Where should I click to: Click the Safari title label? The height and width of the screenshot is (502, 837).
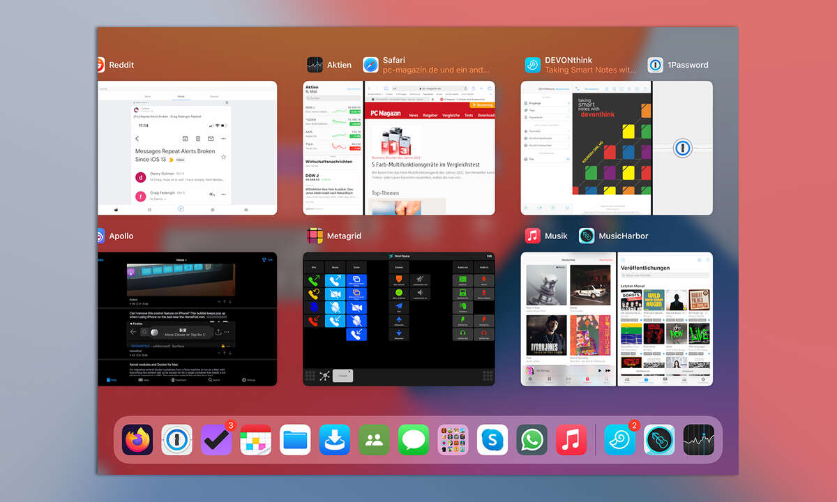[x=394, y=60]
